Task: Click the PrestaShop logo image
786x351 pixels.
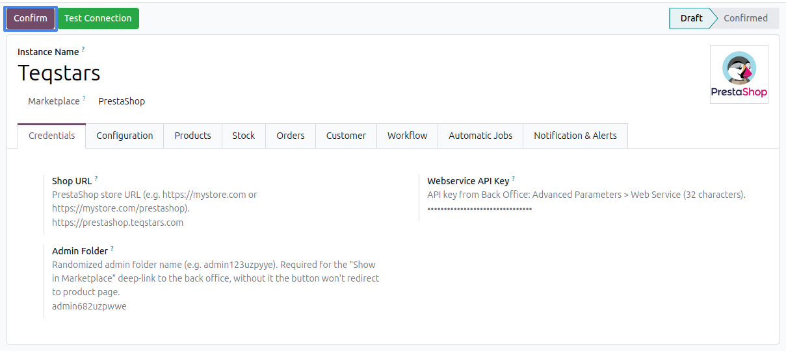Action: point(739,75)
